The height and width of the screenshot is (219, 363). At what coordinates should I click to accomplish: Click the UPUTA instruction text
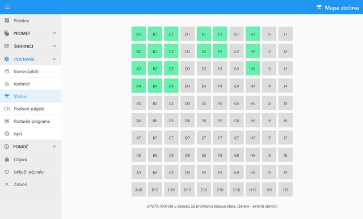tap(212, 206)
